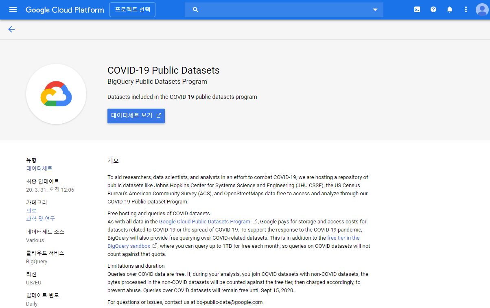Open the 프로젝트 선택 project picker
The width and height of the screenshot is (490, 308).
click(x=132, y=9)
